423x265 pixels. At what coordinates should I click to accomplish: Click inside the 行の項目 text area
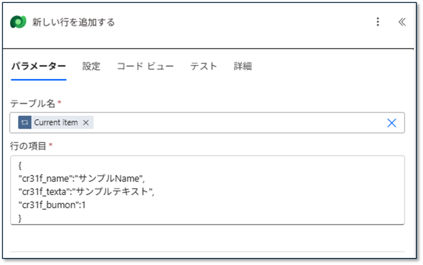click(281, 197)
